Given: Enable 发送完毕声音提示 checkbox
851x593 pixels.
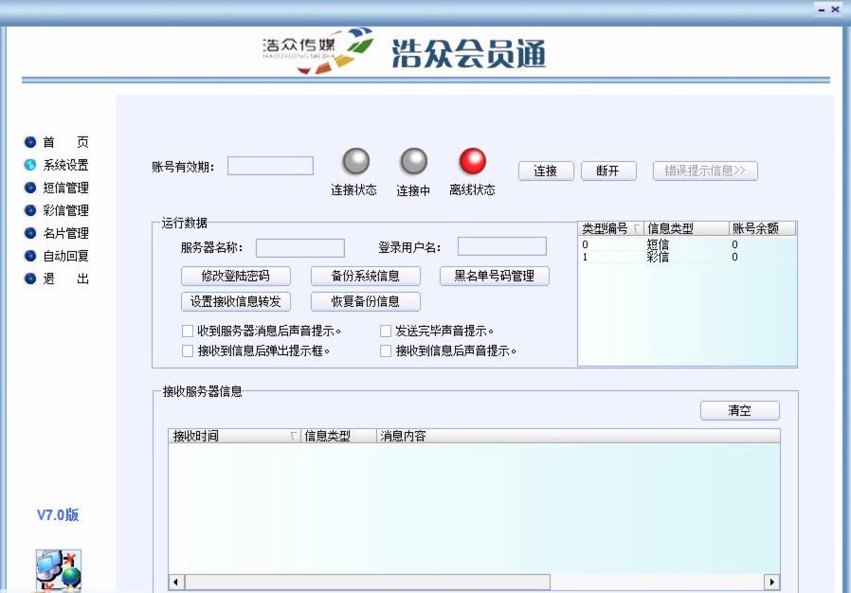Looking at the screenshot, I should (x=386, y=331).
